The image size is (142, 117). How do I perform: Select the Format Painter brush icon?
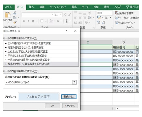click(15, 22)
